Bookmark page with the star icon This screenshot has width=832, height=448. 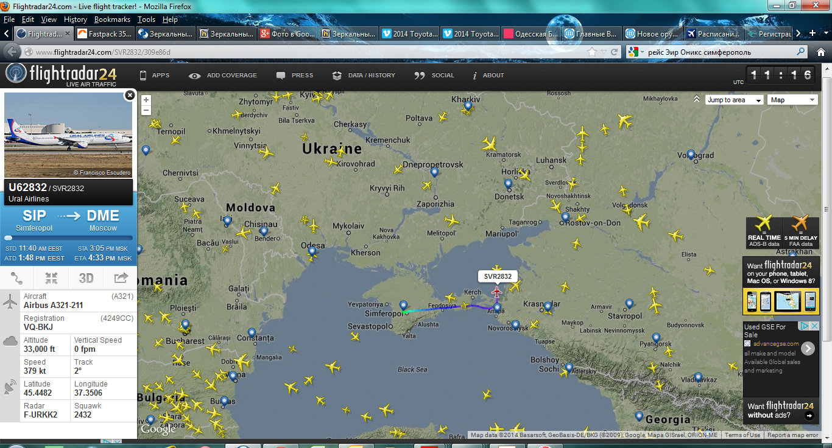pyautogui.click(x=591, y=52)
